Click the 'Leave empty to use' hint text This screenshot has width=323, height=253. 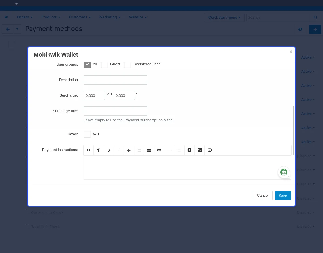(128, 120)
